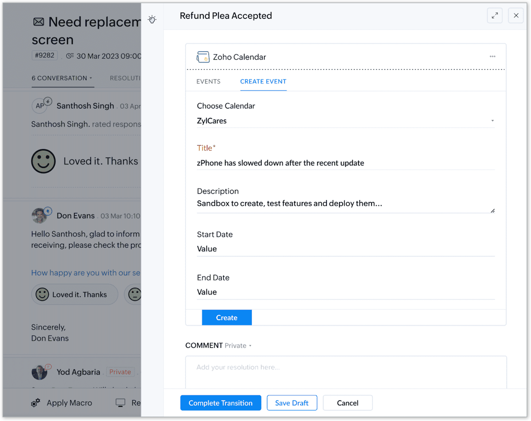Click the Start Date value field
This screenshot has height=421, width=531.
(346, 249)
